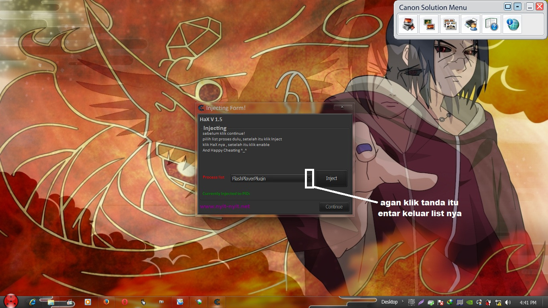Open the photo layout collage icon in Canon menu
Viewport: 548px width, 308px height.
(x=450, y=25)
